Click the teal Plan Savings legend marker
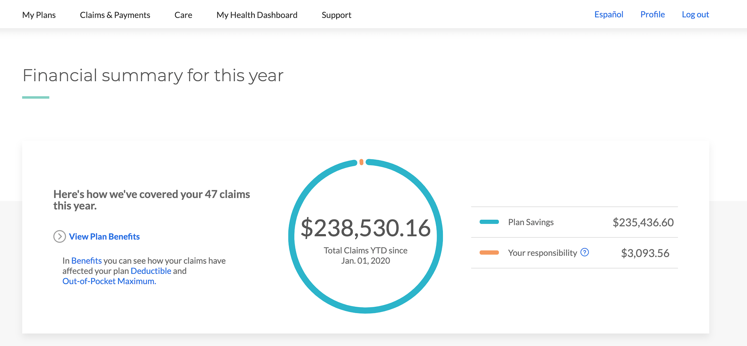The height and width of the screenshot is (346, 747). tap(489, 222)
